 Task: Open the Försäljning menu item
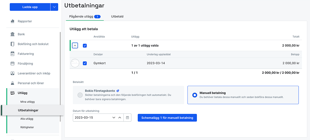click(25, 63)
